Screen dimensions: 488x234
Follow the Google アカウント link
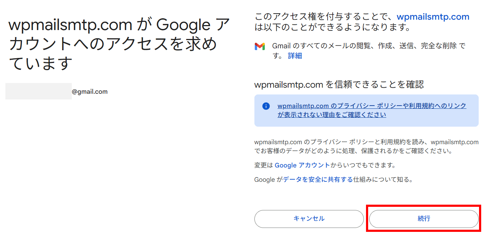coord(302,165)
